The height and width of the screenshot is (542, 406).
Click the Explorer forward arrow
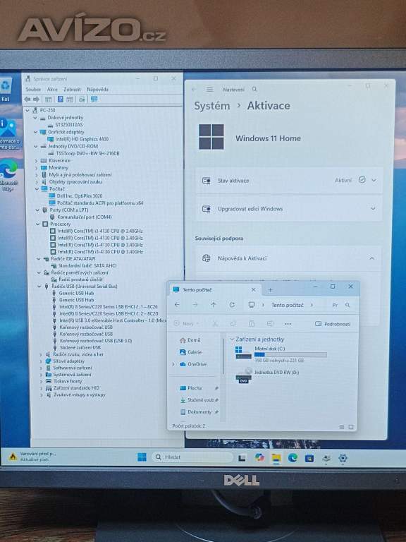pyautogui.click(x=195, y=305)
